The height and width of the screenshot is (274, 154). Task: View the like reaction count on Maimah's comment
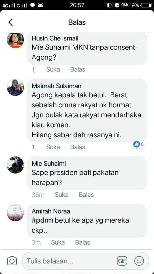[x=139, y=144]
